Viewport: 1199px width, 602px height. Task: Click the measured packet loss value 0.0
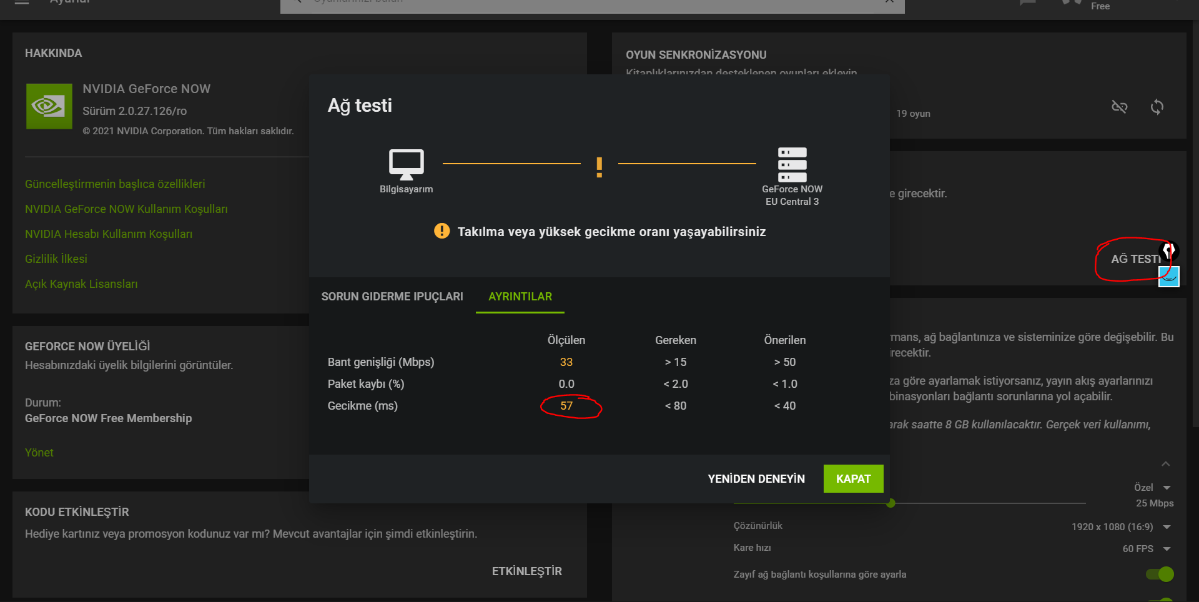click(x=566, y=383)
